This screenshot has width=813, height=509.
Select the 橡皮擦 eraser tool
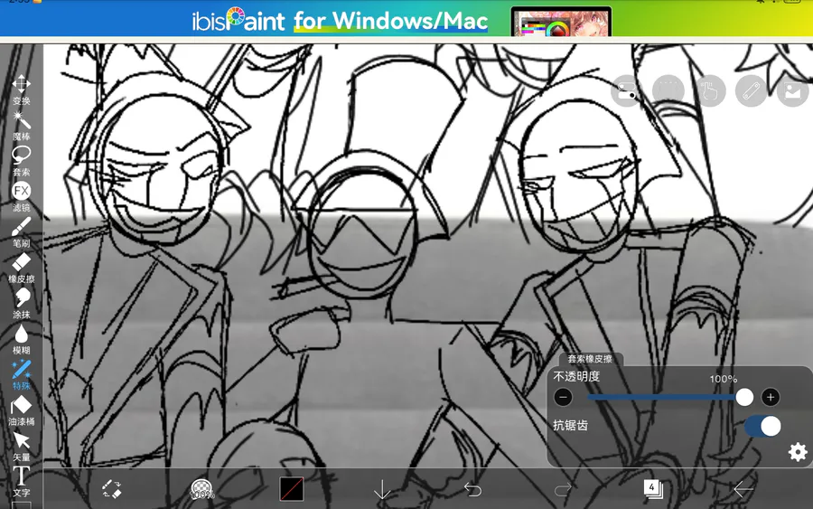click(x=22, y=269)
